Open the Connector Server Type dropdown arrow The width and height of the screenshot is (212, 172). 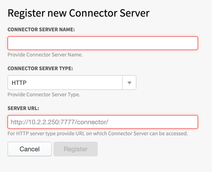(x=130, y=83)
